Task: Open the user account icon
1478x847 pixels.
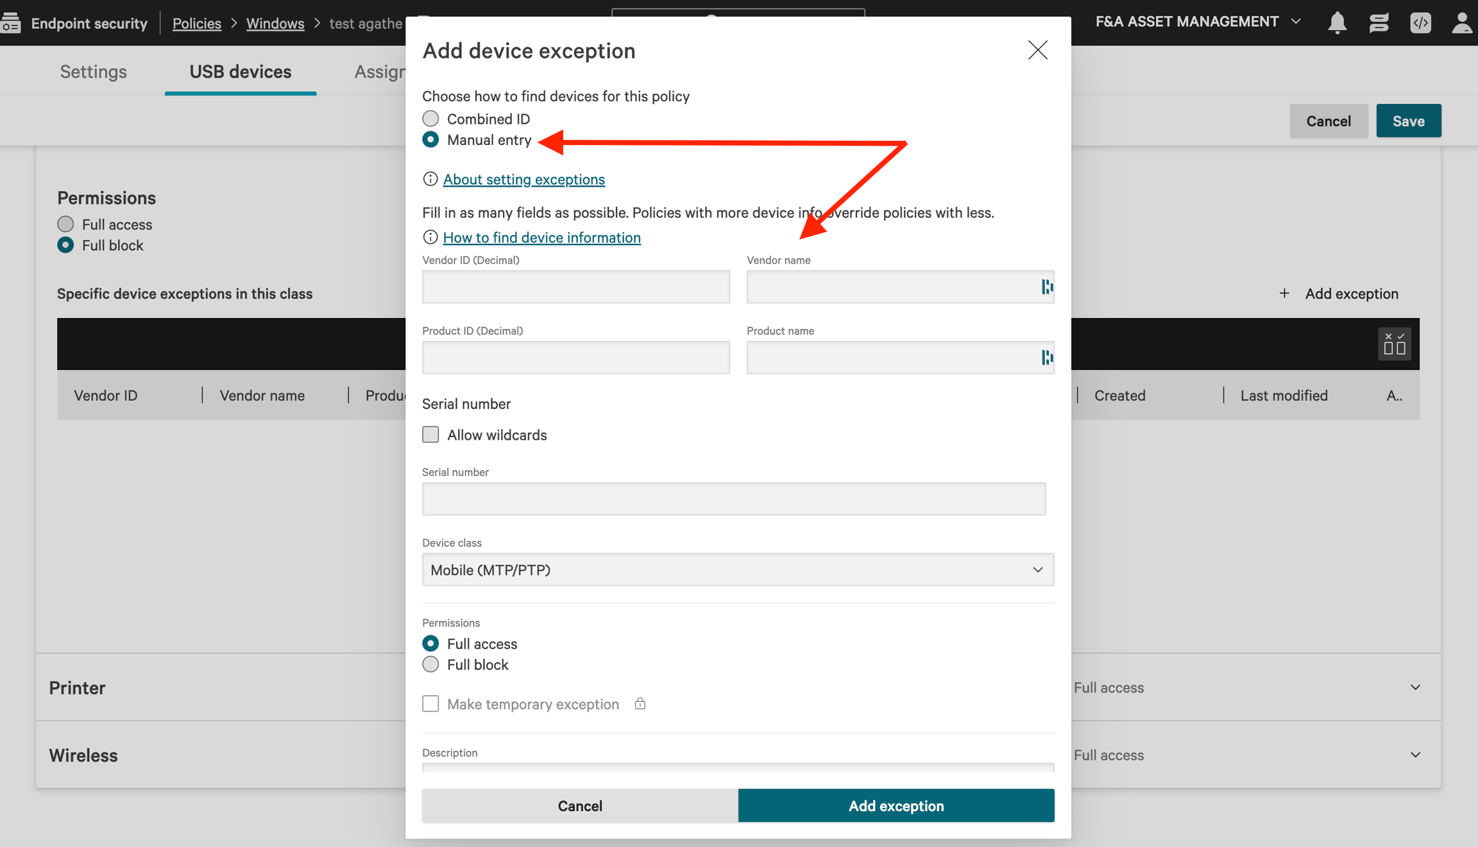Action: [x=1461, y=22]
